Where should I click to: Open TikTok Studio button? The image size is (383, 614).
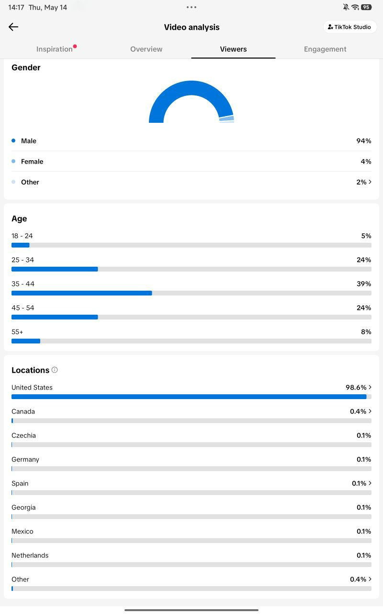point(350,27)
